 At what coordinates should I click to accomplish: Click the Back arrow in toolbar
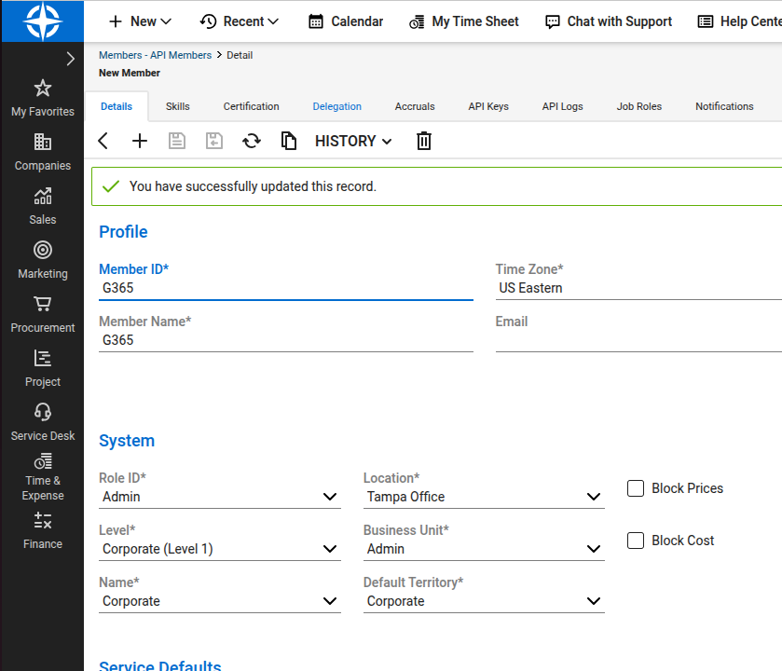[103, 141]
